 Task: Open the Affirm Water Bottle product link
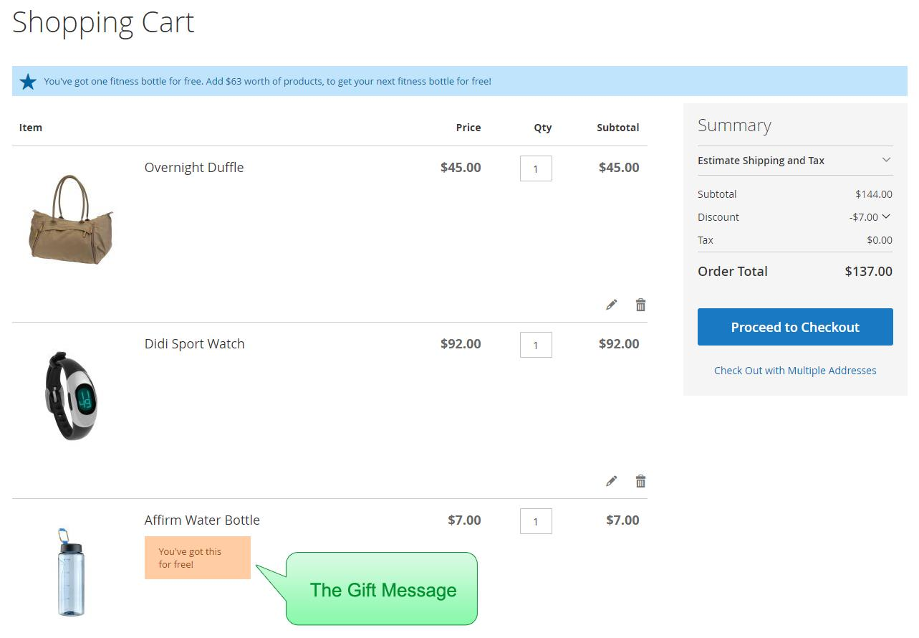pos(202,520)
